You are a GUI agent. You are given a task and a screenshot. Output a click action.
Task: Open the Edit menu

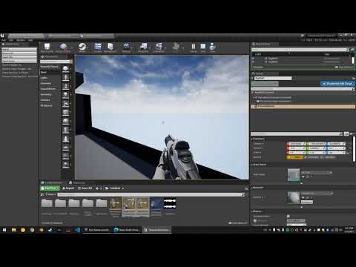11,40
